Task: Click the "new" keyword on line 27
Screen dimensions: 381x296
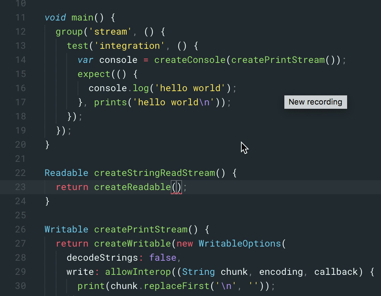Action: pyautogui.click(x=185, y=243)
